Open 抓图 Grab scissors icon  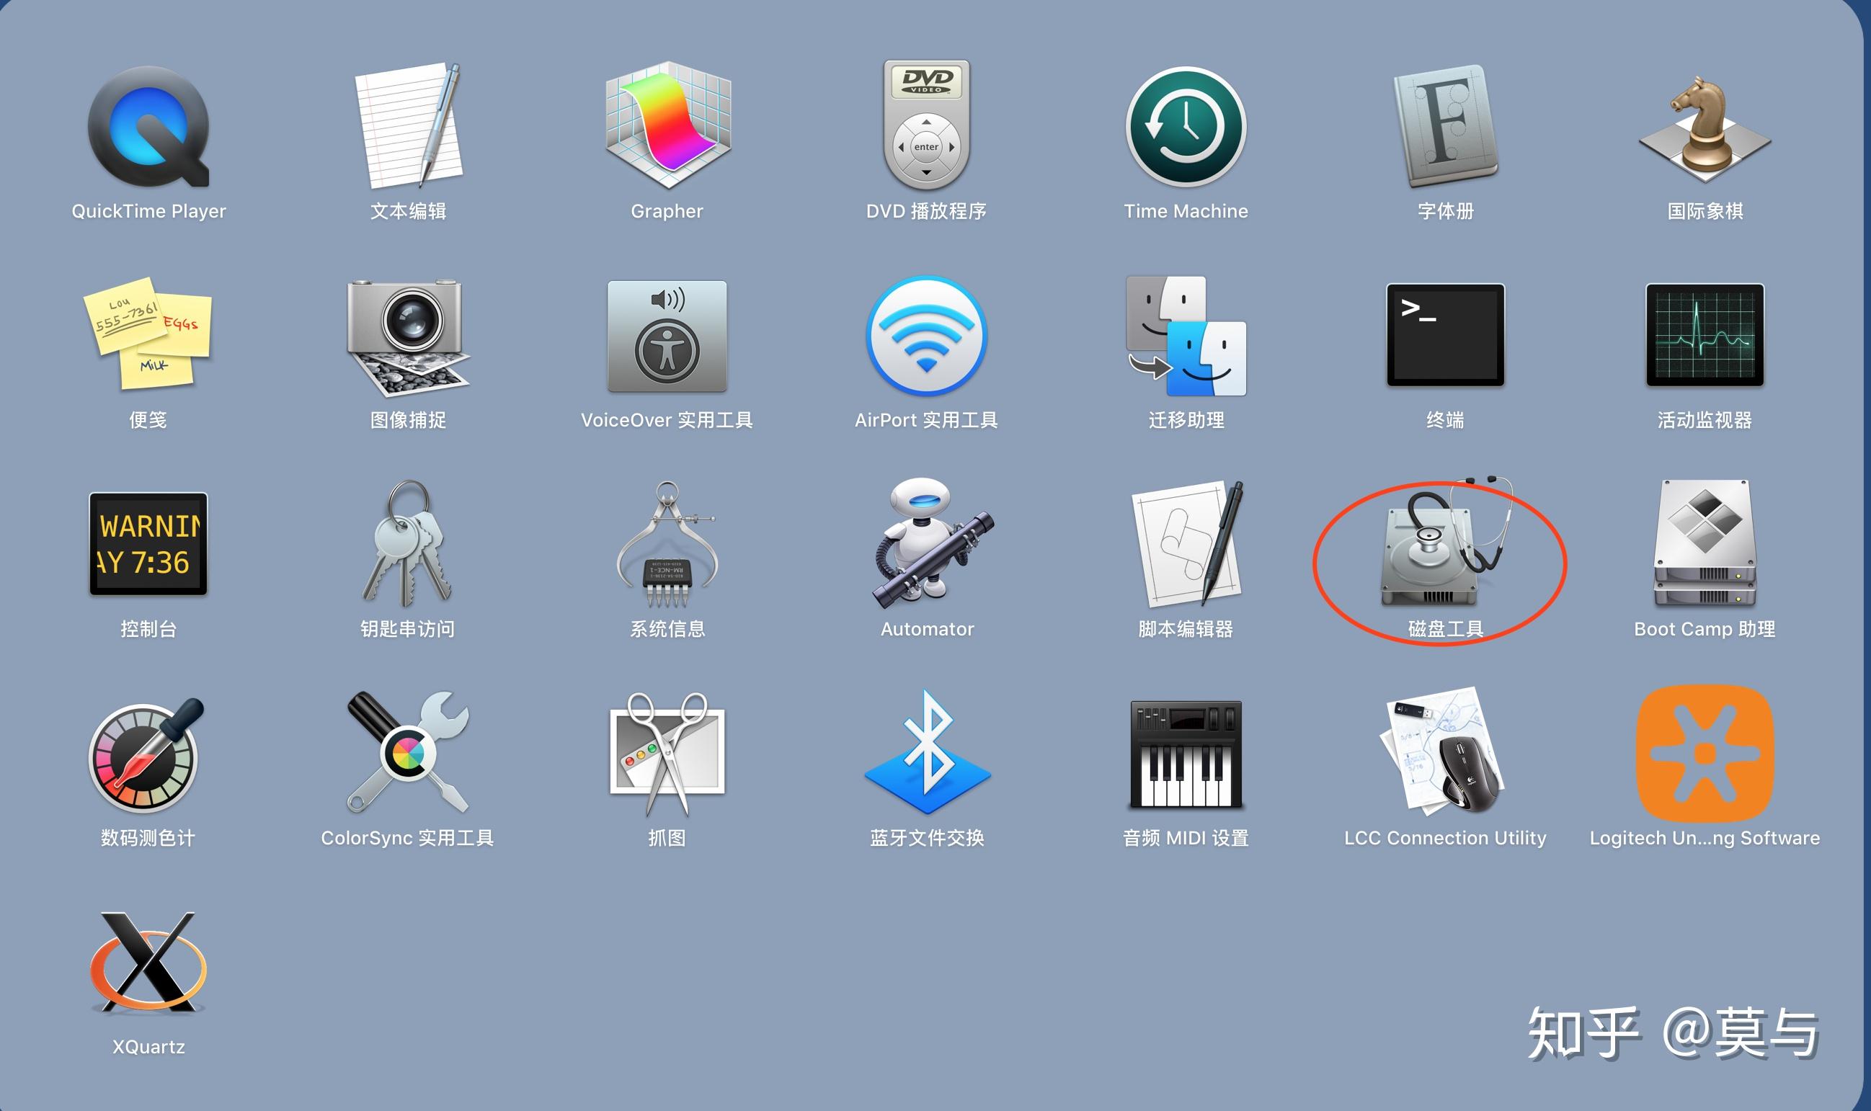click(667, 753)
